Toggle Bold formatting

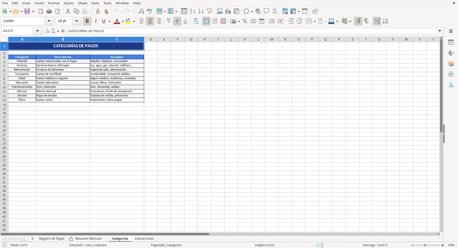(x=87, y=21)
